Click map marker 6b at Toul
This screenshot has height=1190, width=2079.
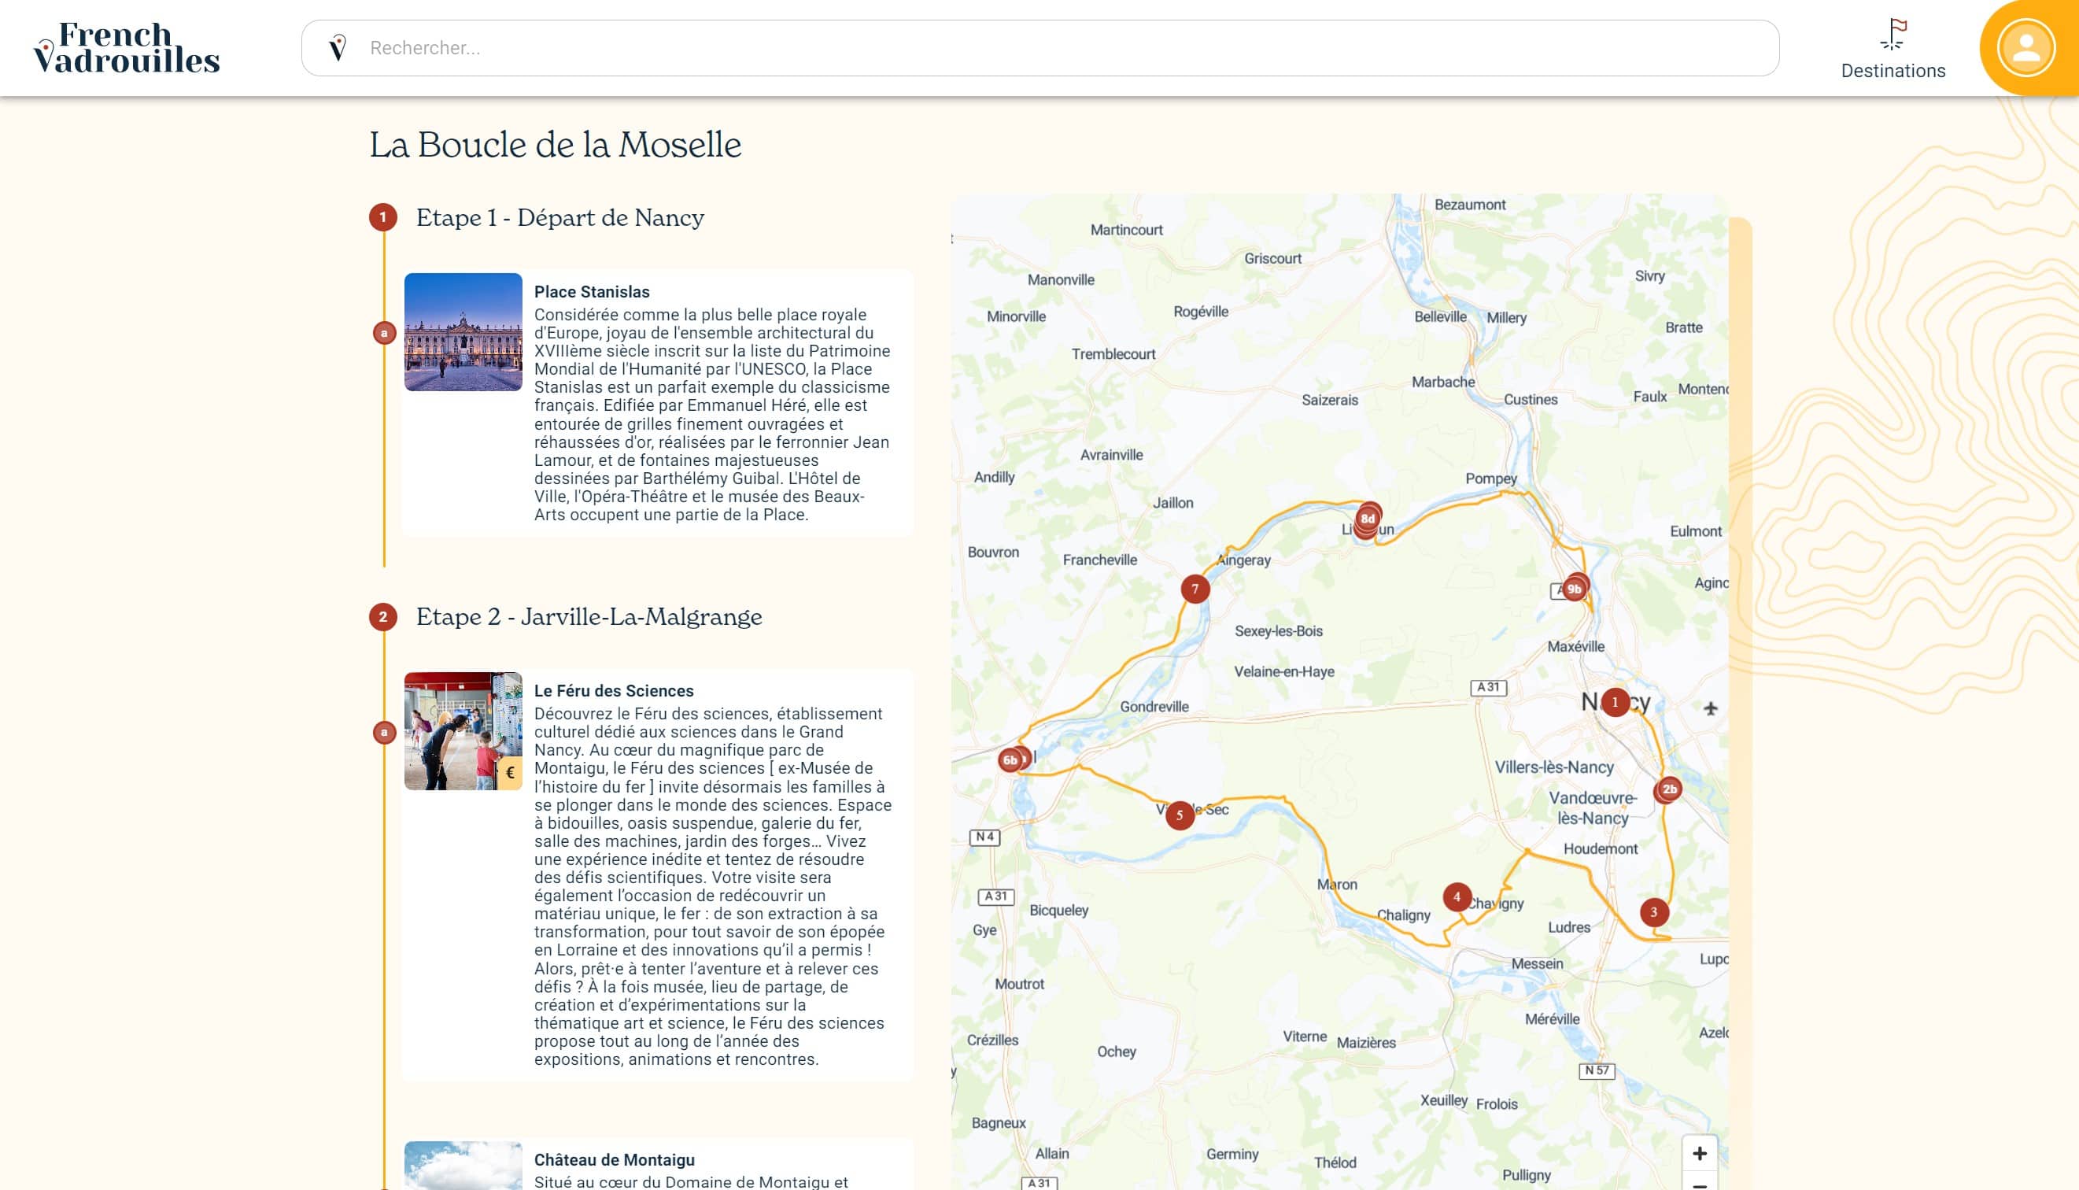(1010, 760)
